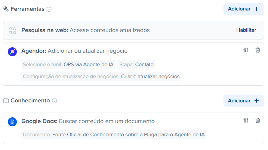Viewport: 268px width, 150px height.
Task: Click the Google Docs blue icon
Action: [12, 122]
